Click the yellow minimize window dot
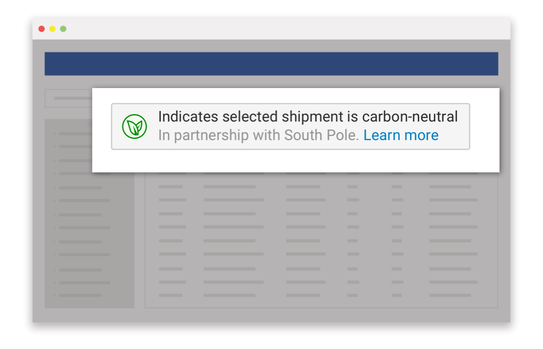Screen dimensions: 543x349 (x=52, y=29)
